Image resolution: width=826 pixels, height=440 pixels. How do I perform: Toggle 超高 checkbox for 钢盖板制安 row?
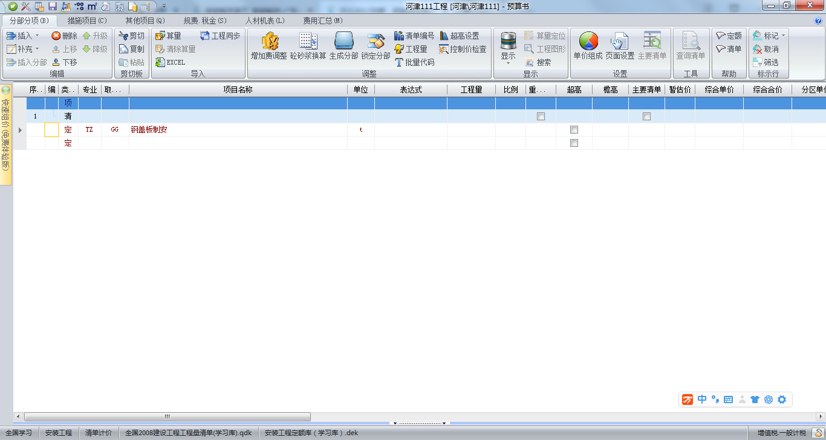[574, 130]
